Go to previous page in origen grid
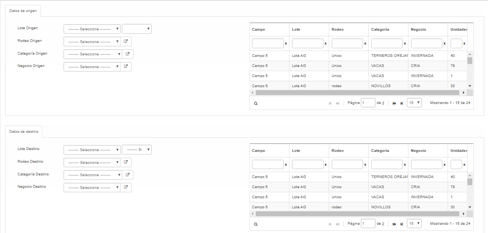This screenshot has height=233, width=488. 337,103
